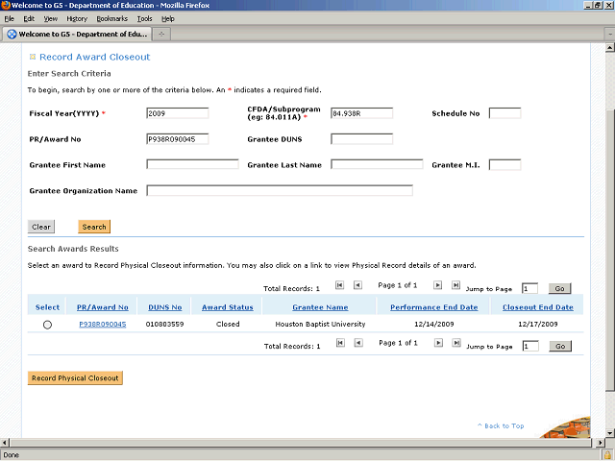Open the P938R090045 award link
The image size is (615, 461).
click(x=102, y=325)
